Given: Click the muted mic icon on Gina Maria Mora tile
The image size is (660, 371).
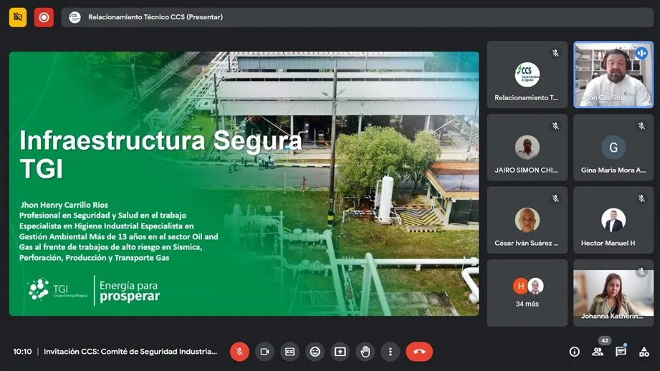Looking at the screenshot, I should pos(641,126).
